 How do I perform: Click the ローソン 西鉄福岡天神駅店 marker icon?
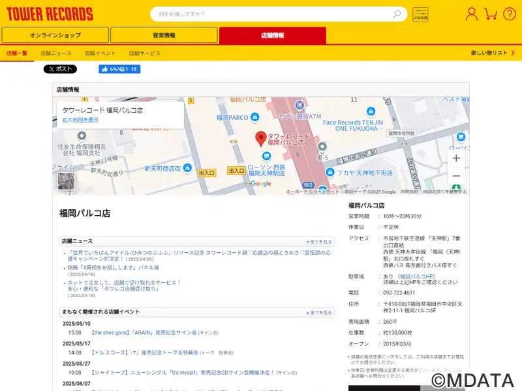pyautogui.click(x=266, y=156)
